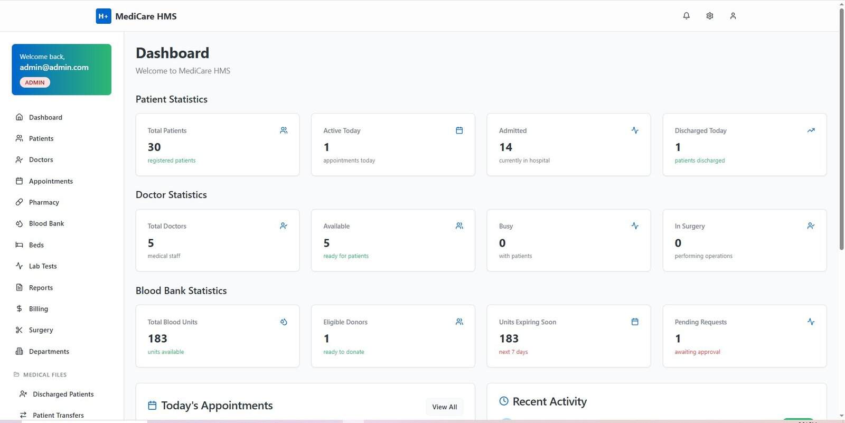Viewport: 845px width, 423px height.
Task: Click View All for Today's Appointments
Action: click(x=445, y=407)
